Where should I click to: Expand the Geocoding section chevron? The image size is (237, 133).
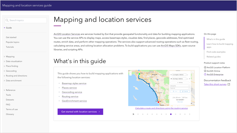(x=4, y=71)
